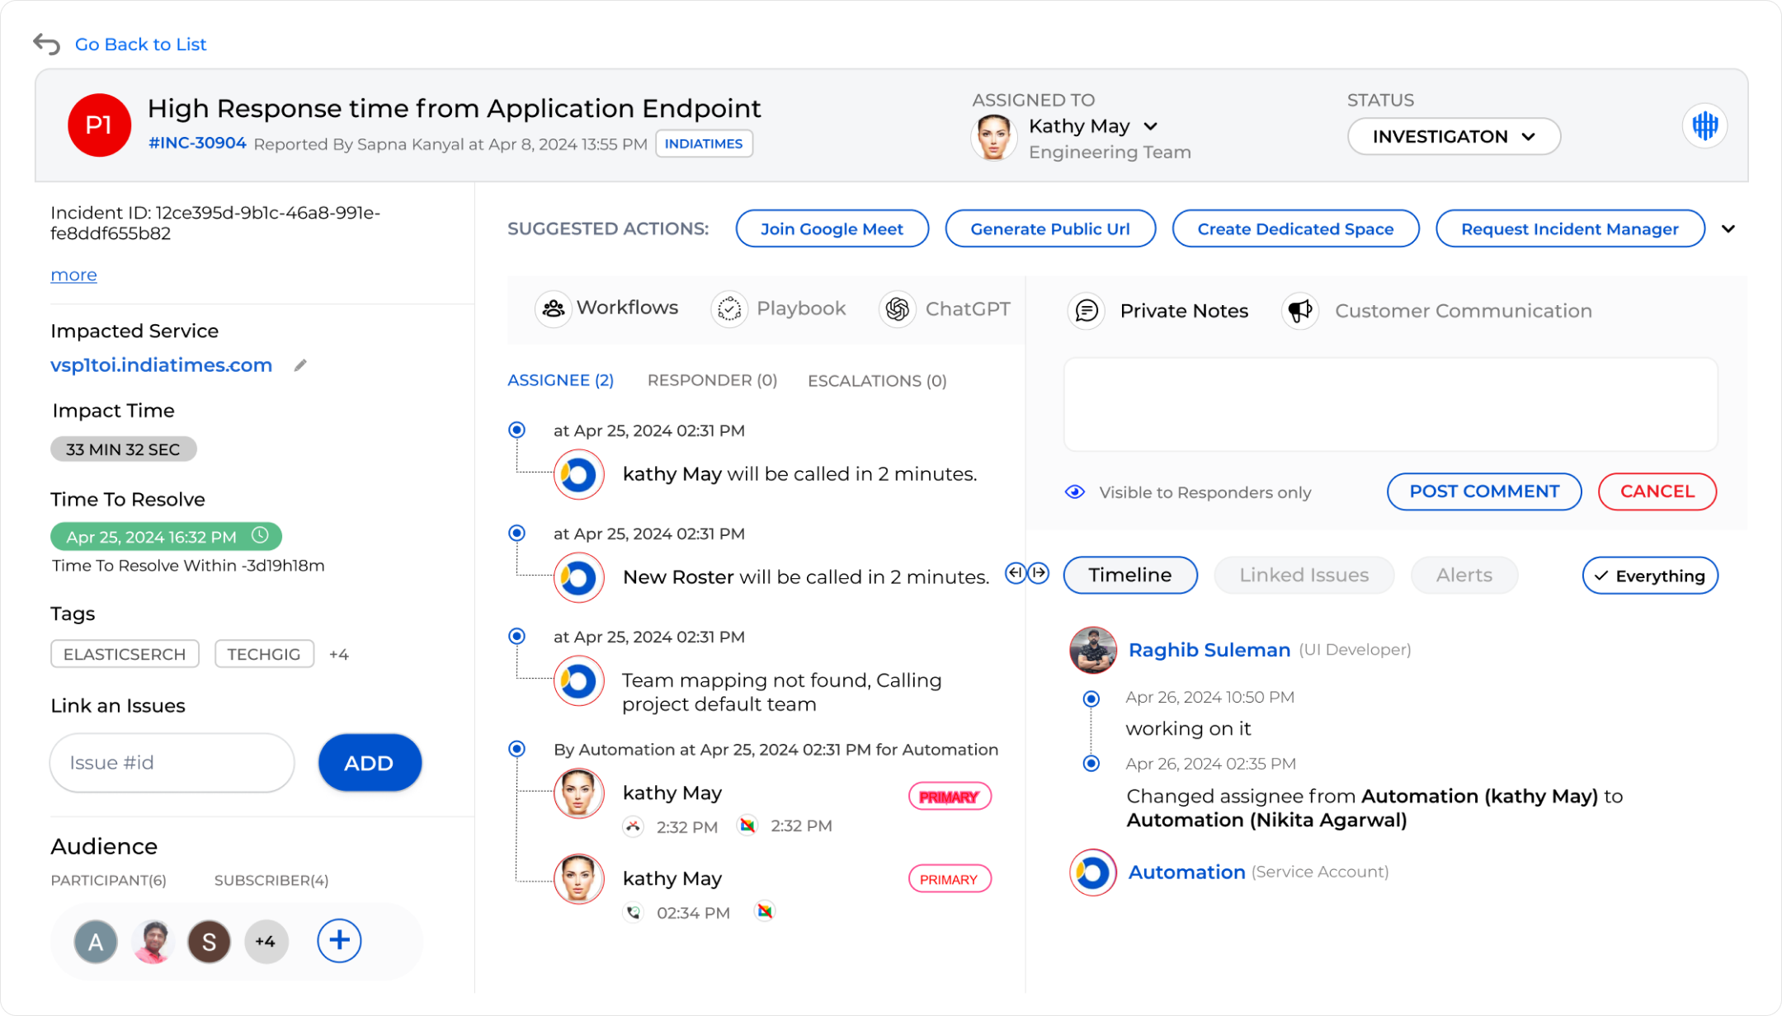Add audience member with plus icon
This screenshot has height=1016, width=1782.
[x=339, y=940]
